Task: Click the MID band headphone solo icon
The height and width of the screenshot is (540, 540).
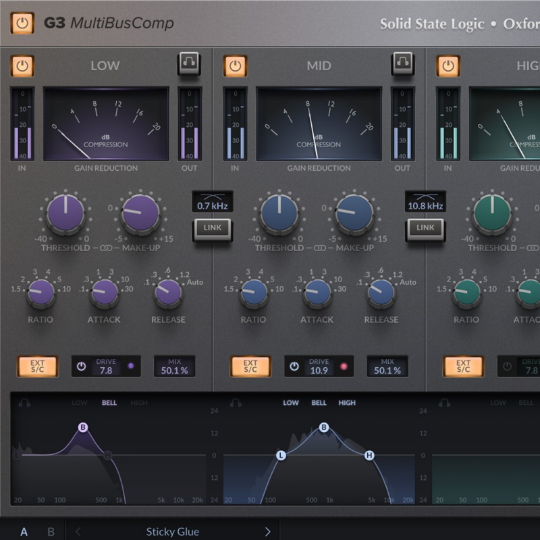Action: coord(402,62)
